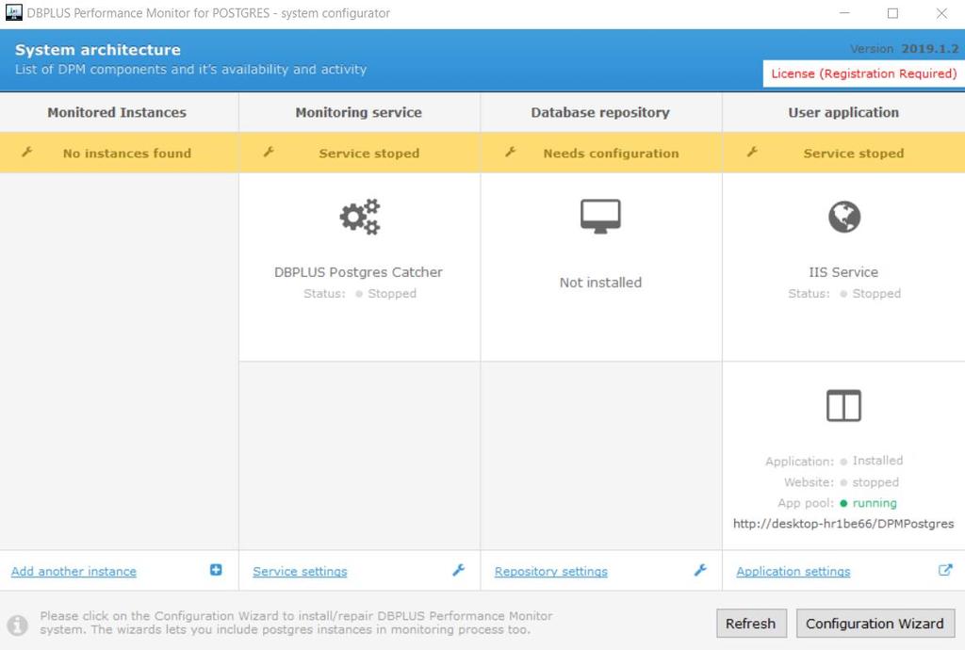Open the Service settings link
The width and height of the screenshot is (965, 650).
(300, 571)
